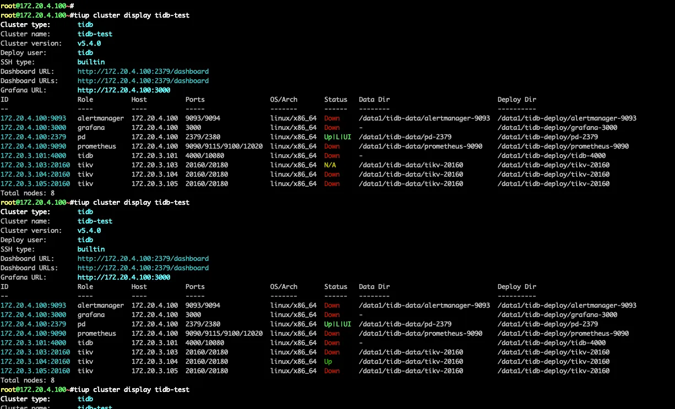Select ID 172.20.4.100:2379 in second output table
This screenshot has height=409, width=675.
point(33,324)
